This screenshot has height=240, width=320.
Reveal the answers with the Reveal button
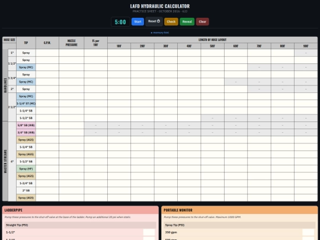click(187, 22)
